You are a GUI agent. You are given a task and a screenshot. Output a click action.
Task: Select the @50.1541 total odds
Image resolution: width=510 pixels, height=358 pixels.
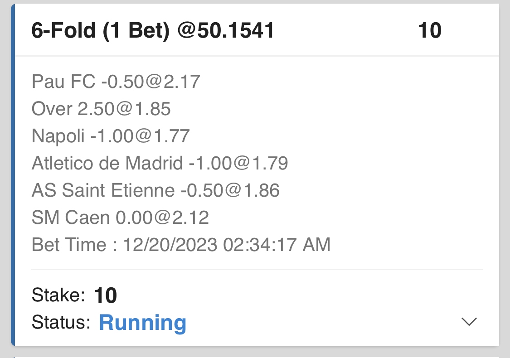point(226,31)
